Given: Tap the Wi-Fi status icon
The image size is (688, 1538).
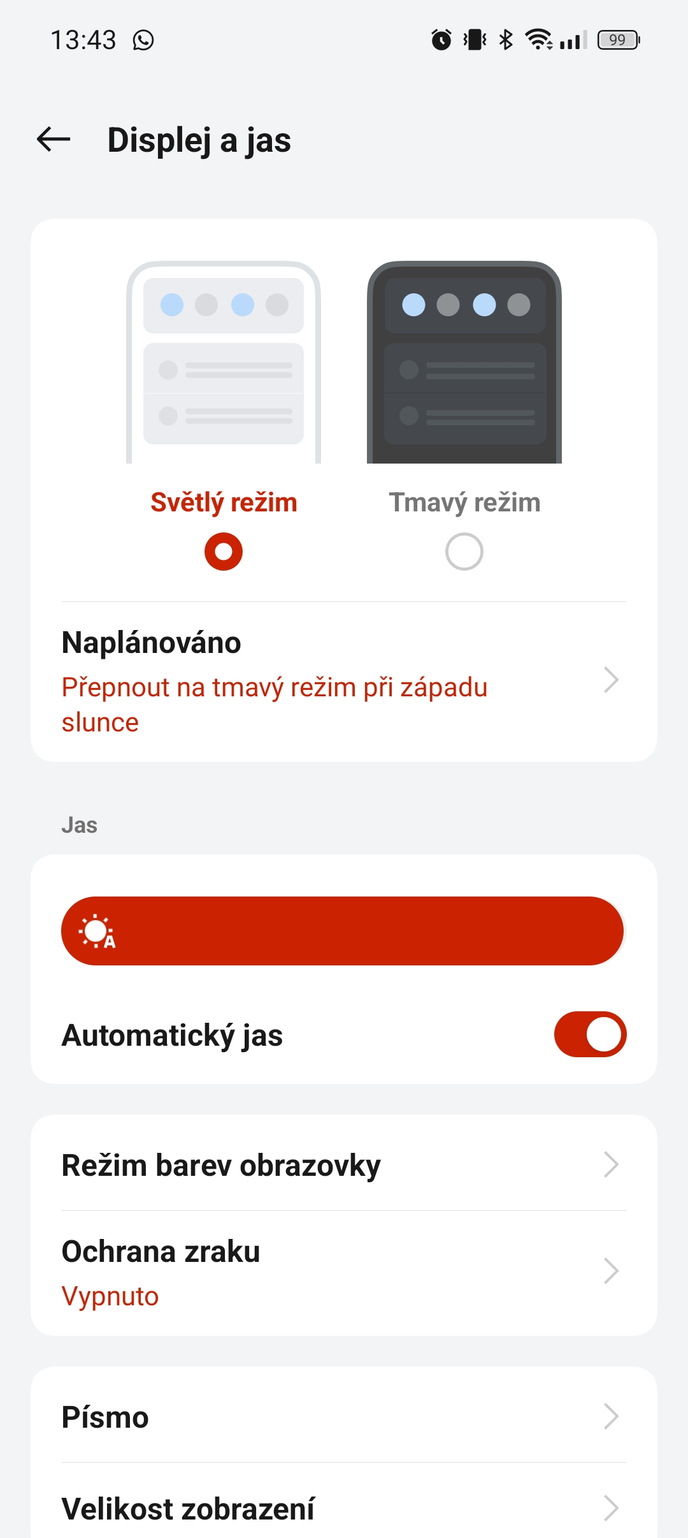Looking at the screenshot, I should (x=538, y=40).
